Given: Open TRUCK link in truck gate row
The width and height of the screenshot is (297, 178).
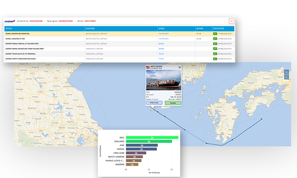Looking at the screenshot, I should click(161, 54).
